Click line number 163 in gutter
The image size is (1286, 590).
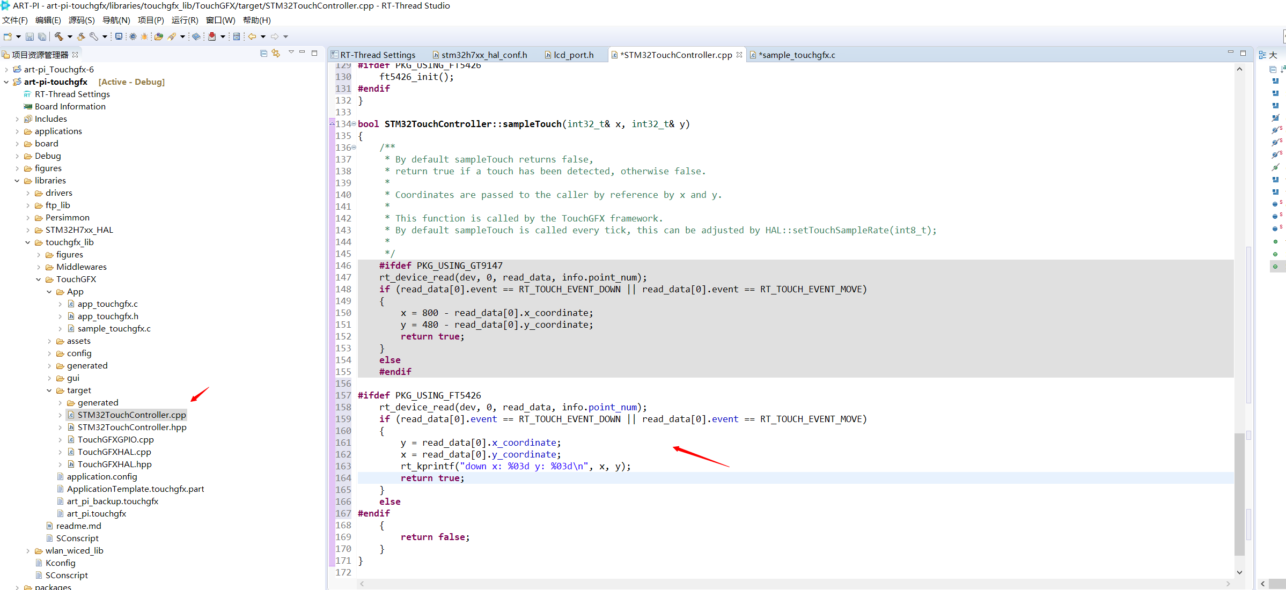point(343,466)
